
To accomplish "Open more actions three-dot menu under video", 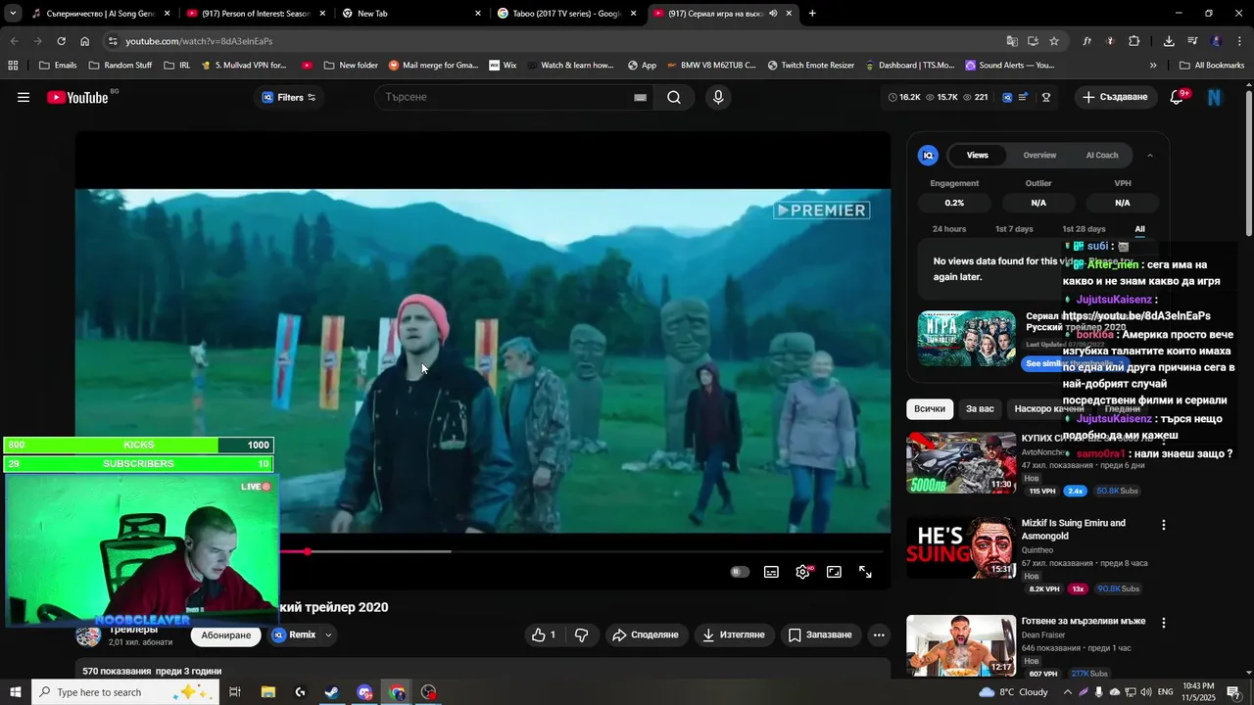I will (x=879, y=634).
